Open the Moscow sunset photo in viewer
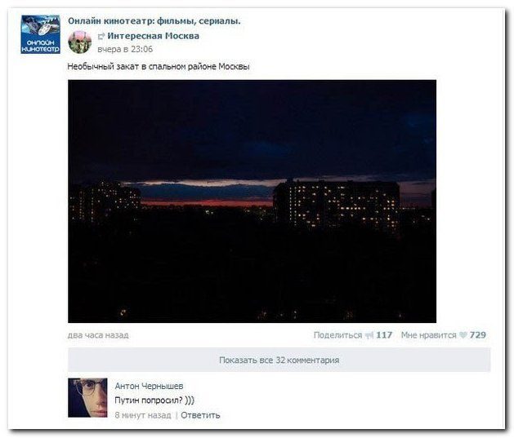Viewport: 514px width, 438px height. pyautogui.click(x=252, y=201)
